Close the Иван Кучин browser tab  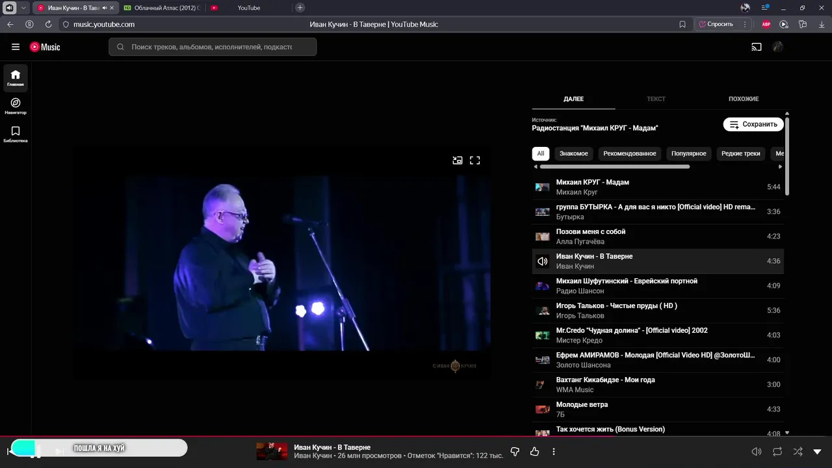coord(112,8)
